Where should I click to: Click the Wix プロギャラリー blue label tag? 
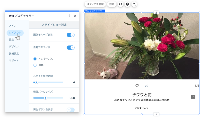95,11
